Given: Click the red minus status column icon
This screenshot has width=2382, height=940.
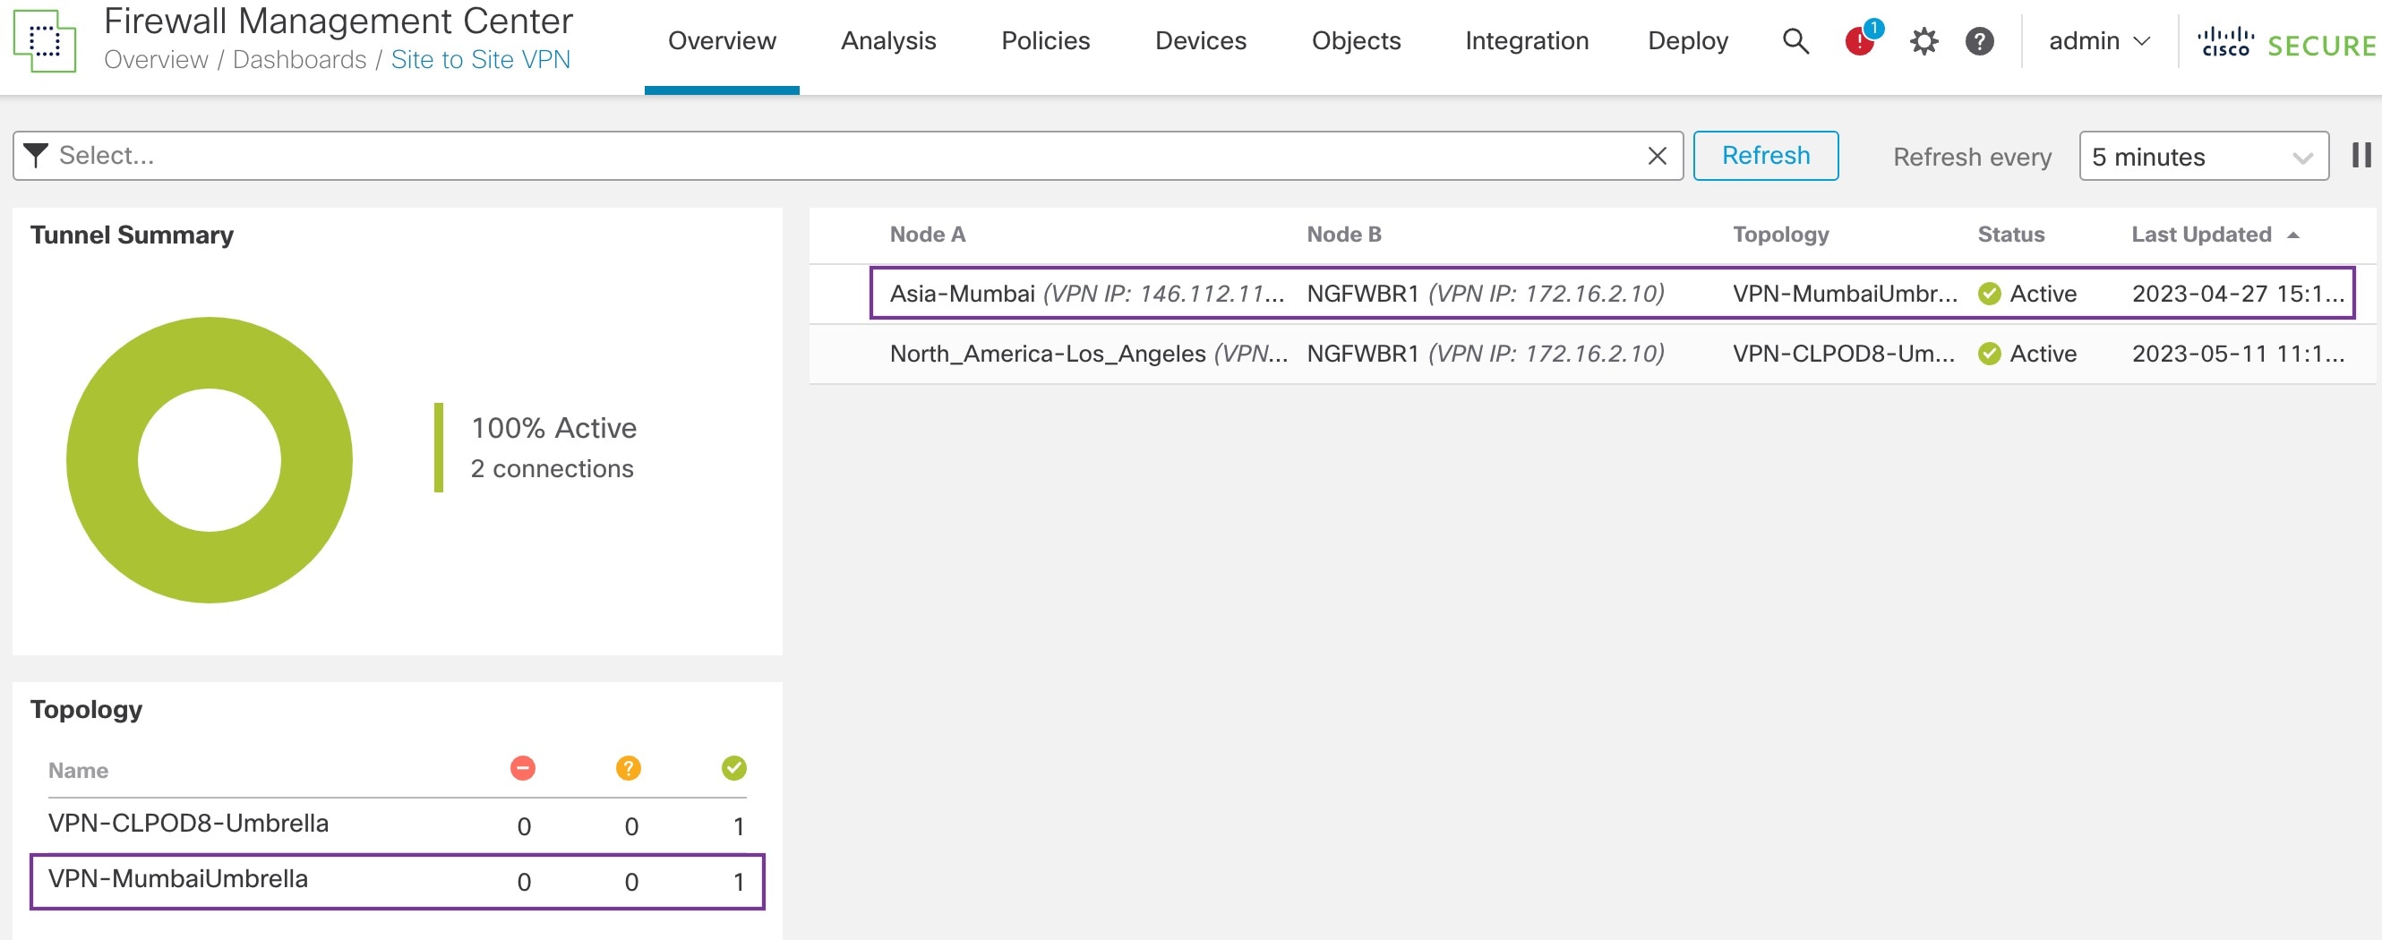Looking at the screenshot, I should pyautogui.click(x=523, y=767).
